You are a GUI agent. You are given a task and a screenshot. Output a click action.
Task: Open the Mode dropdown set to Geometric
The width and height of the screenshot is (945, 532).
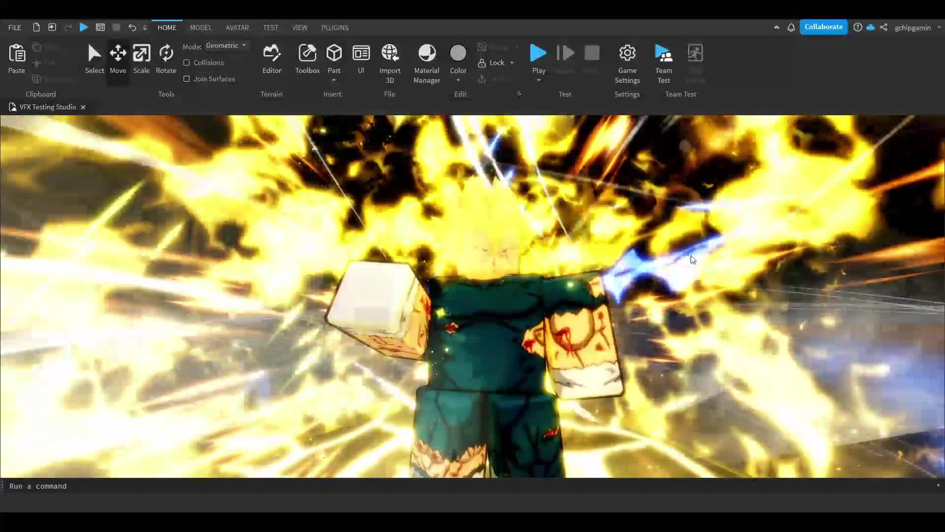[x=226, y=45]
